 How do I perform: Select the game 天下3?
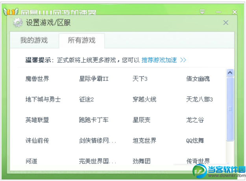[140, 79]
